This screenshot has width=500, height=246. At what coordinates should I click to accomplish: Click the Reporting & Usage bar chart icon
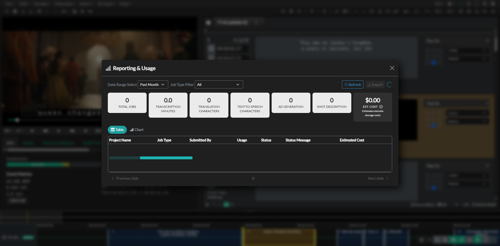[108, 68]
